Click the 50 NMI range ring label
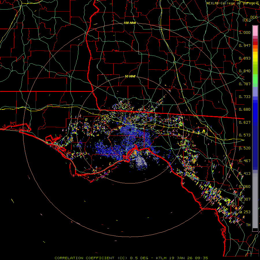This screenshot has width=260, height=260. pos(130,76)
